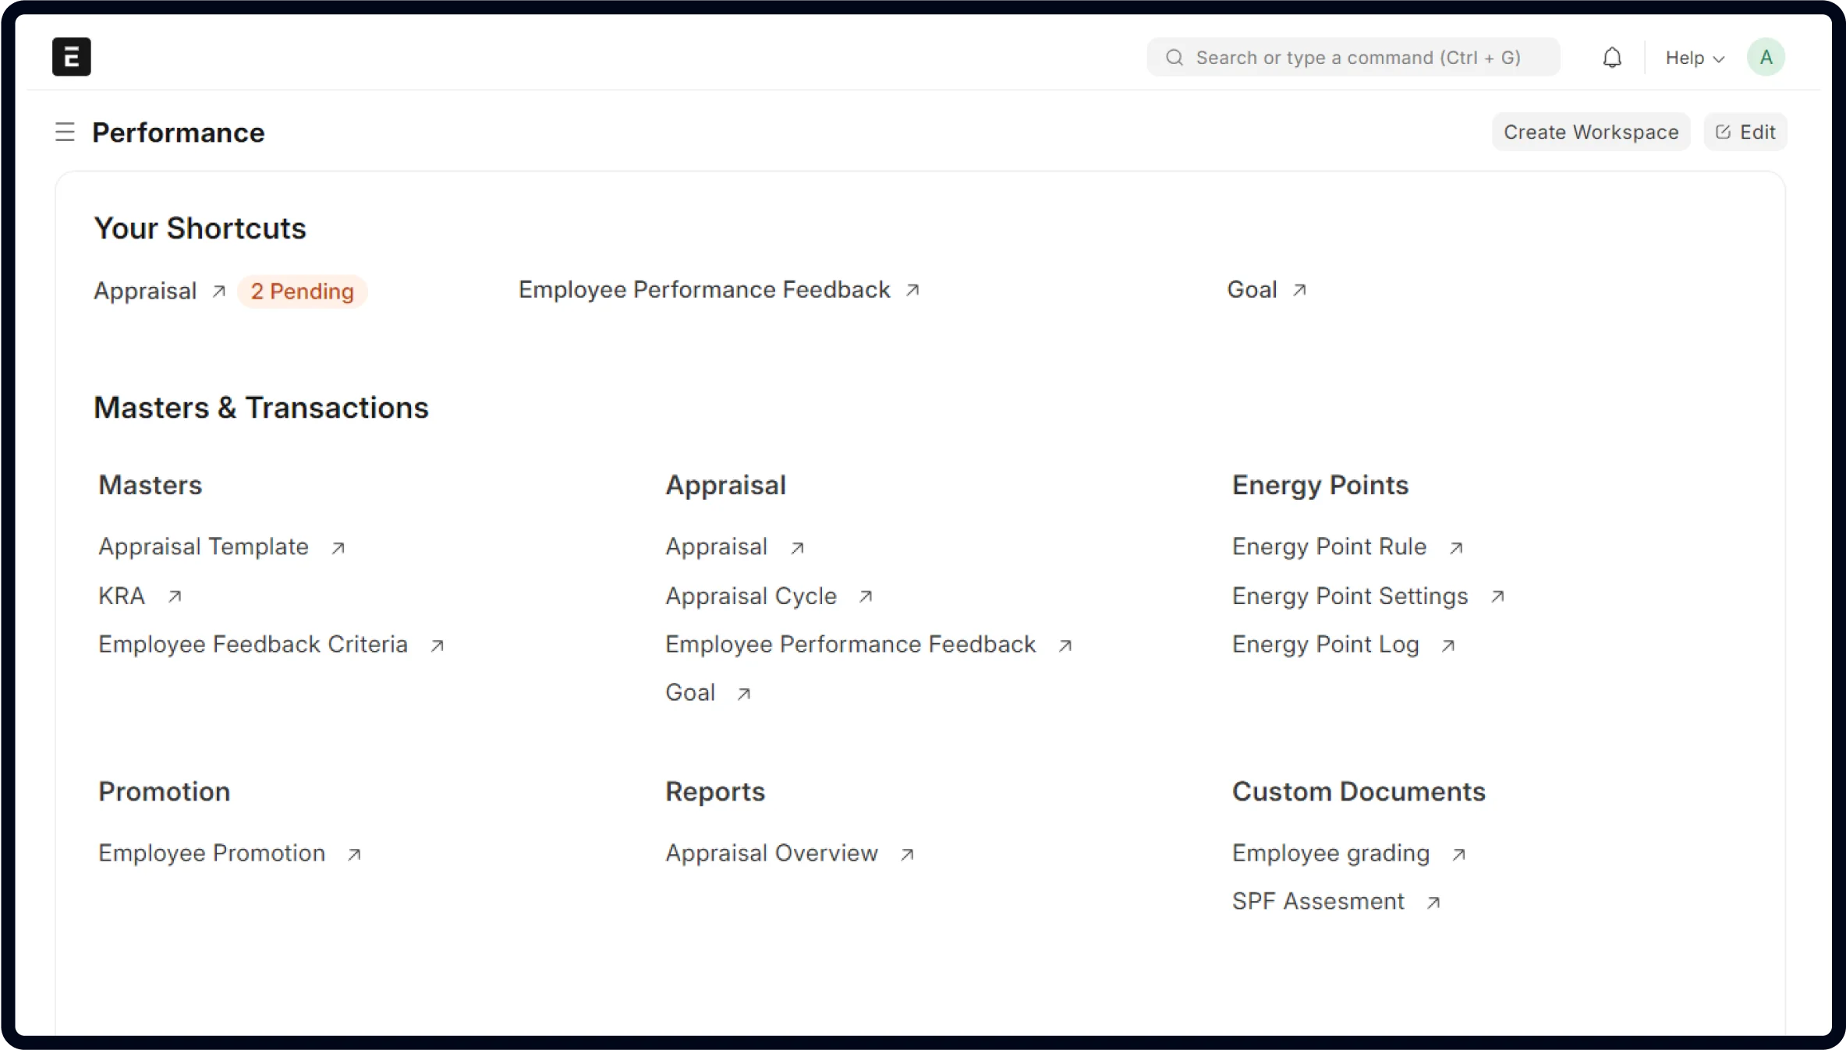The width and height of the screenshot is (1846, 1050).
Task: Expand the Help dropdown
Action: click(1693, 57)
